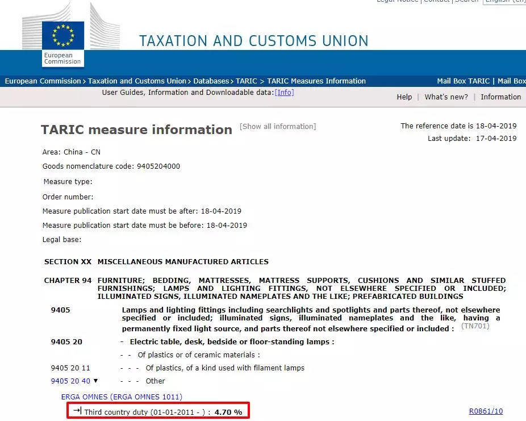Select Goods nomenclature code 9405204000 text
526x421 pixels.
pos(111,166)
